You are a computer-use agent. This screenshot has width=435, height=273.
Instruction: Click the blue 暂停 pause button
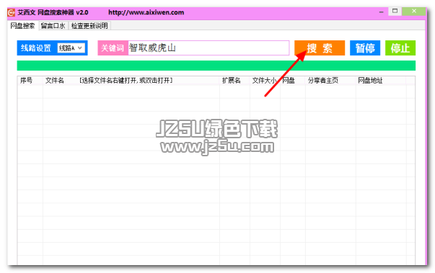pyautogui.click(x=365, y=48)
